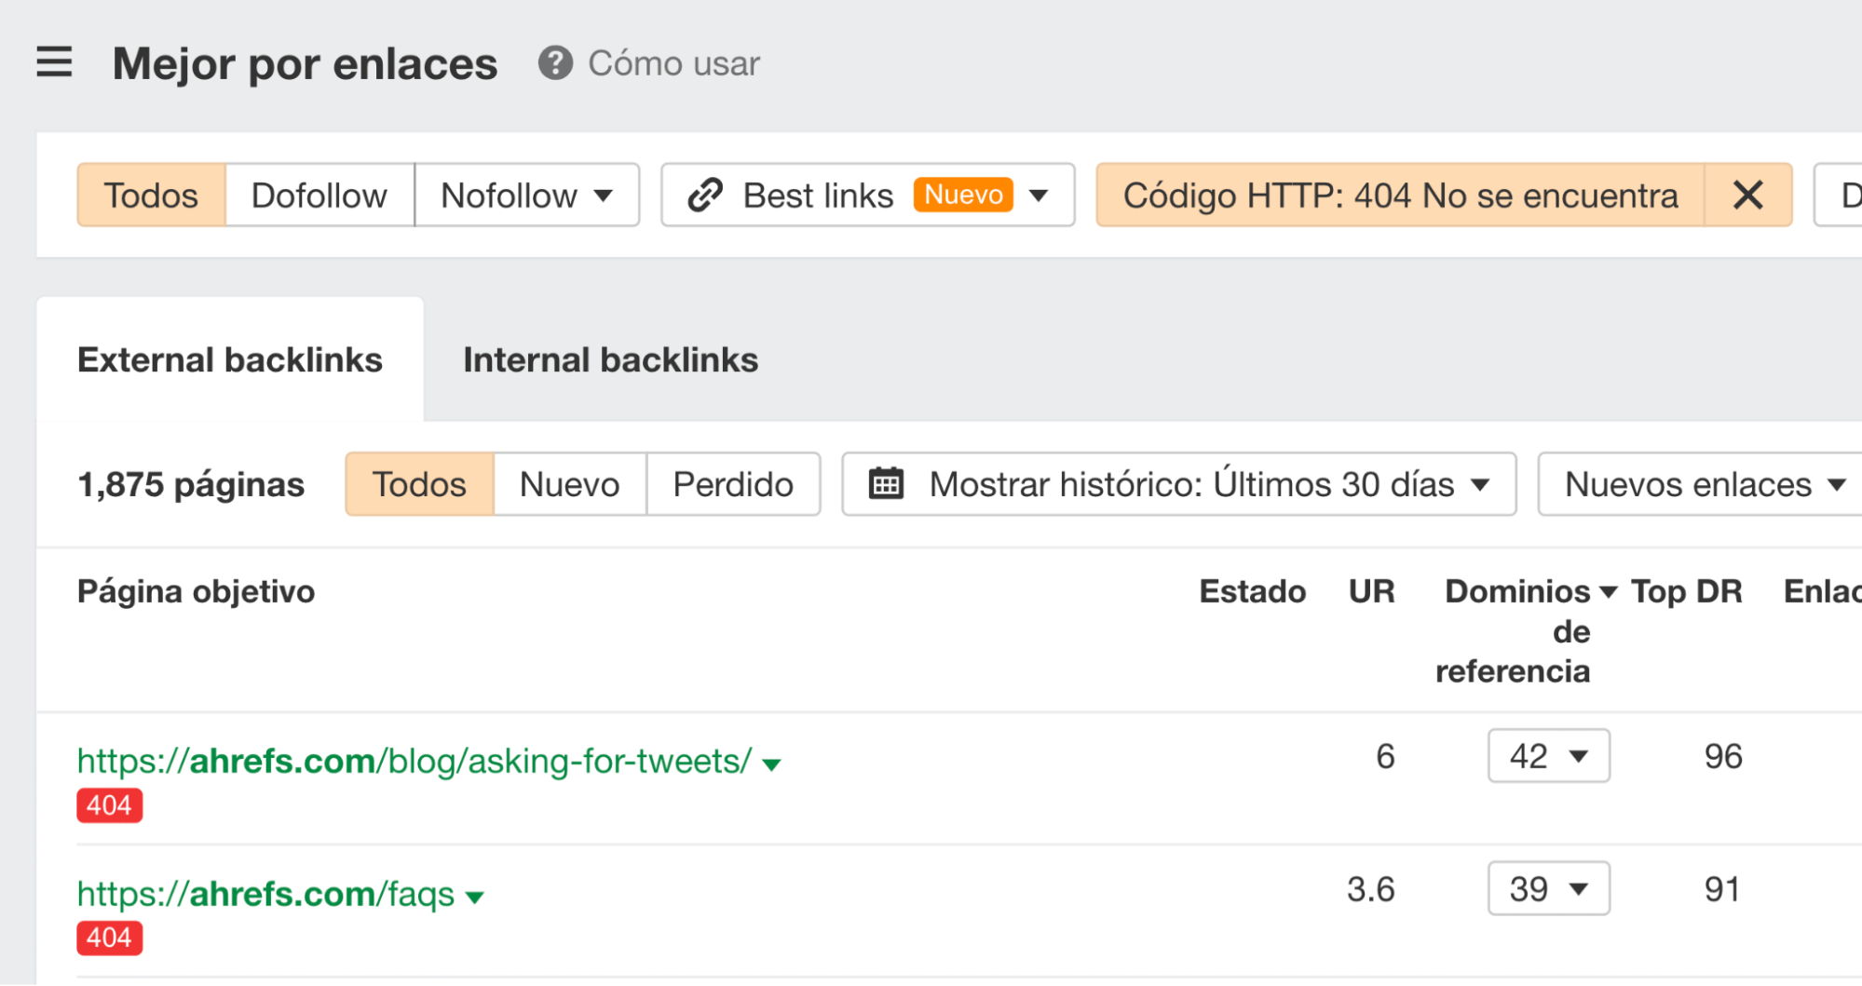Expand the caret next to ahrefs.com/faqs
This screenshot has height=986, width=1862.
(473, 895)
